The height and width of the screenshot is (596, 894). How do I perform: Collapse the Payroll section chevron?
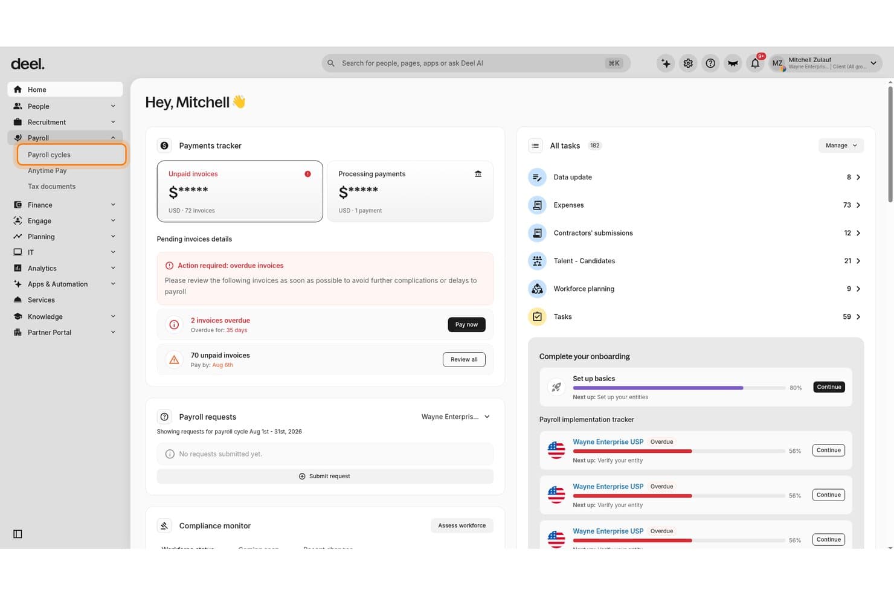(x=113, y=138)
